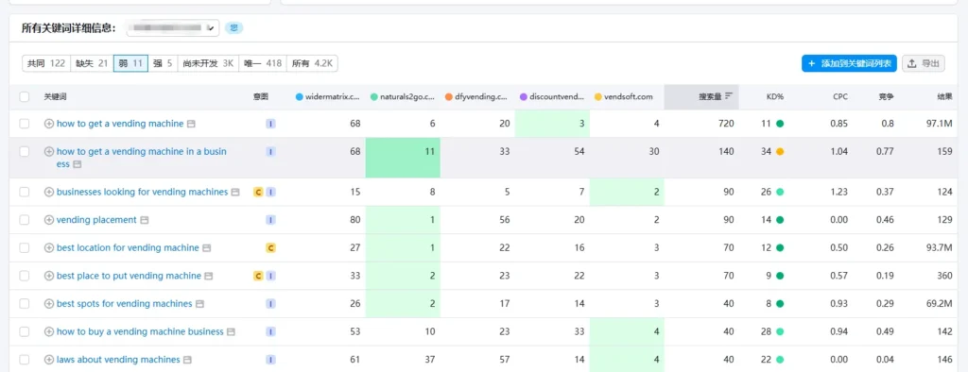Screen dimensions: 968x372
Task: Check the box for 'vending placement'
Action: (24, 220)
